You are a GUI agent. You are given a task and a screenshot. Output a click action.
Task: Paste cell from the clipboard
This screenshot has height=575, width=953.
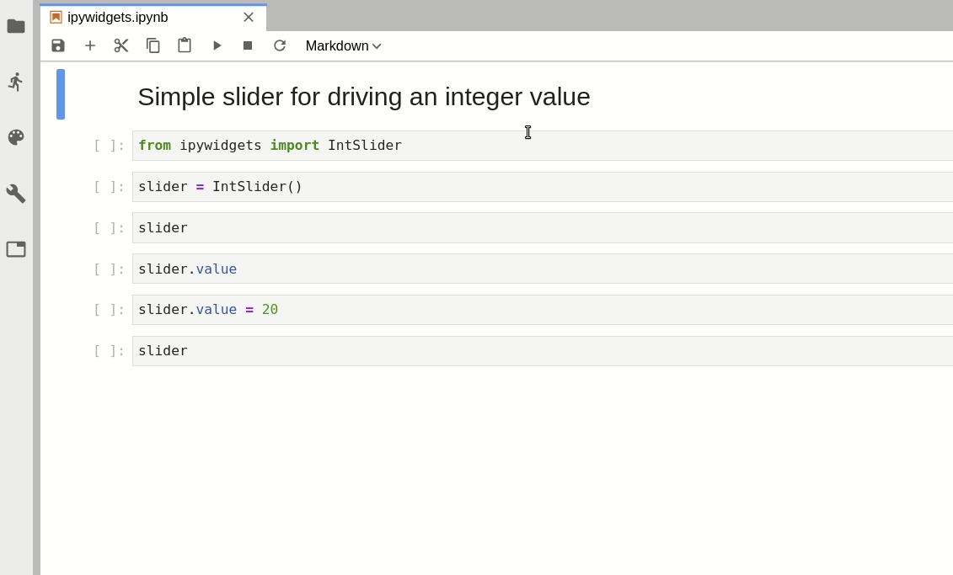pyautogui.click(x=185, y=45)
